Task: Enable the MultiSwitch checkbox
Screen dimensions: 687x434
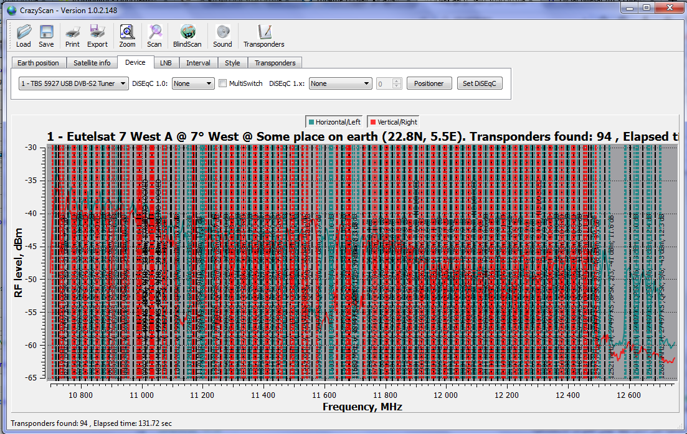Action: 222,83
